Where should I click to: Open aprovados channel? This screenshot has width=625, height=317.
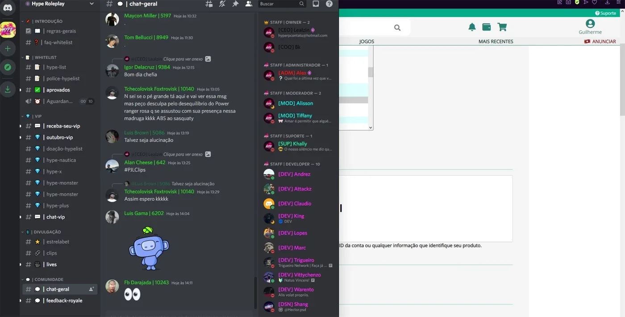[60, 90]
